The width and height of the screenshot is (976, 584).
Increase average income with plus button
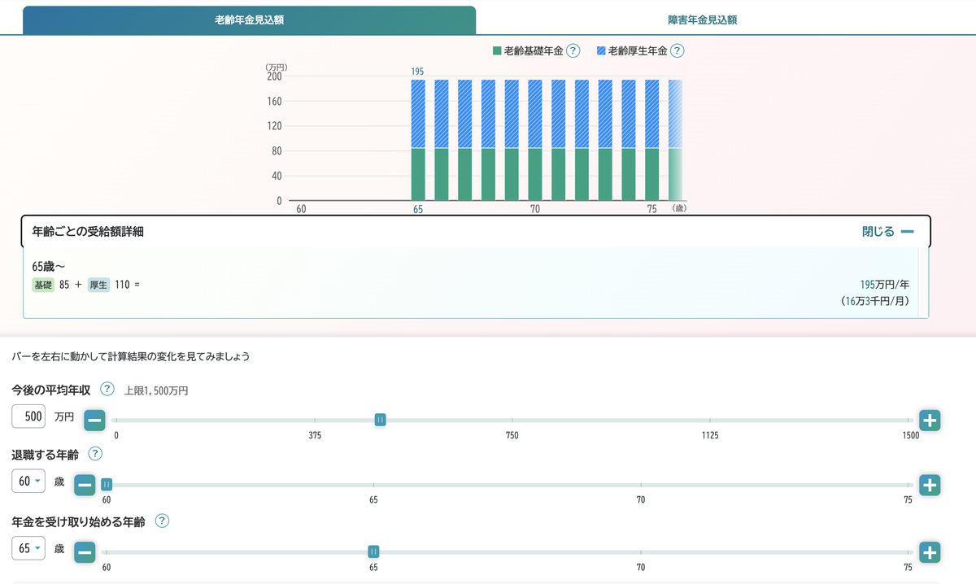pyautogui.click(x=930, y=421)
